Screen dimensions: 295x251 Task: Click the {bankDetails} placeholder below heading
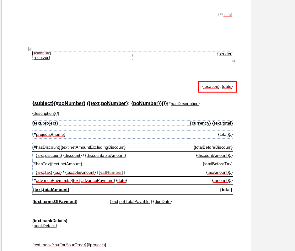[45, 226]
